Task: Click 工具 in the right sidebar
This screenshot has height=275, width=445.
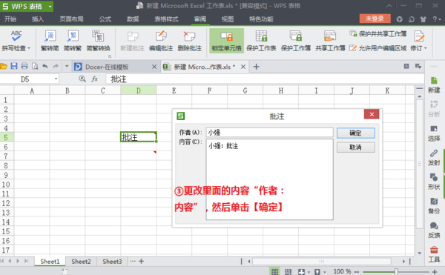Action: (x=434, y=254)
